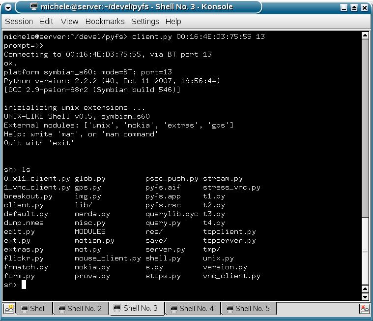Image resolution: width=373 pixels, height=321 pixels.
Task: Click the file name shell.py
Action: coord(163,258)
